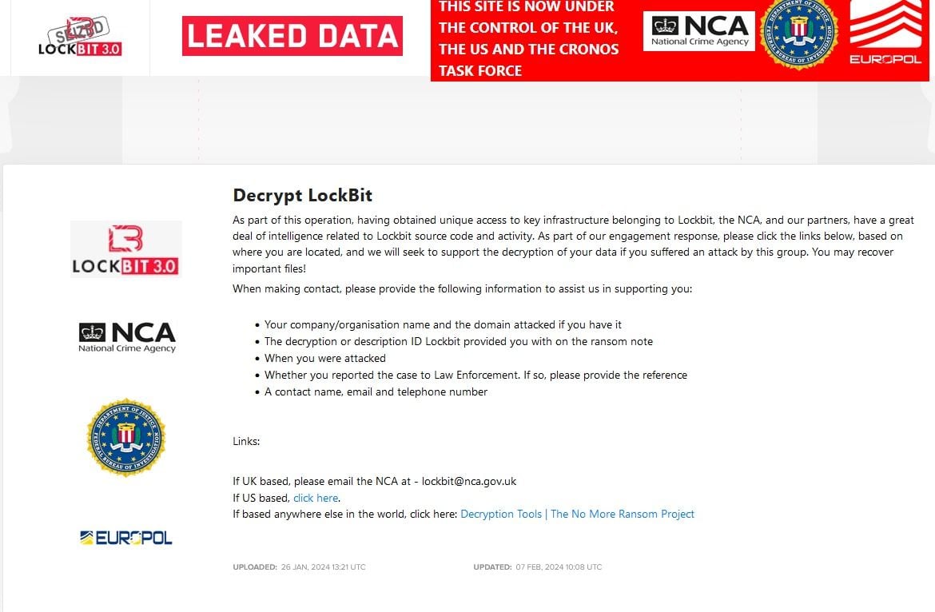This screenshot has height=612, width=935.
Task: Click the company/organisation name bullet
Action: point(443,324)
